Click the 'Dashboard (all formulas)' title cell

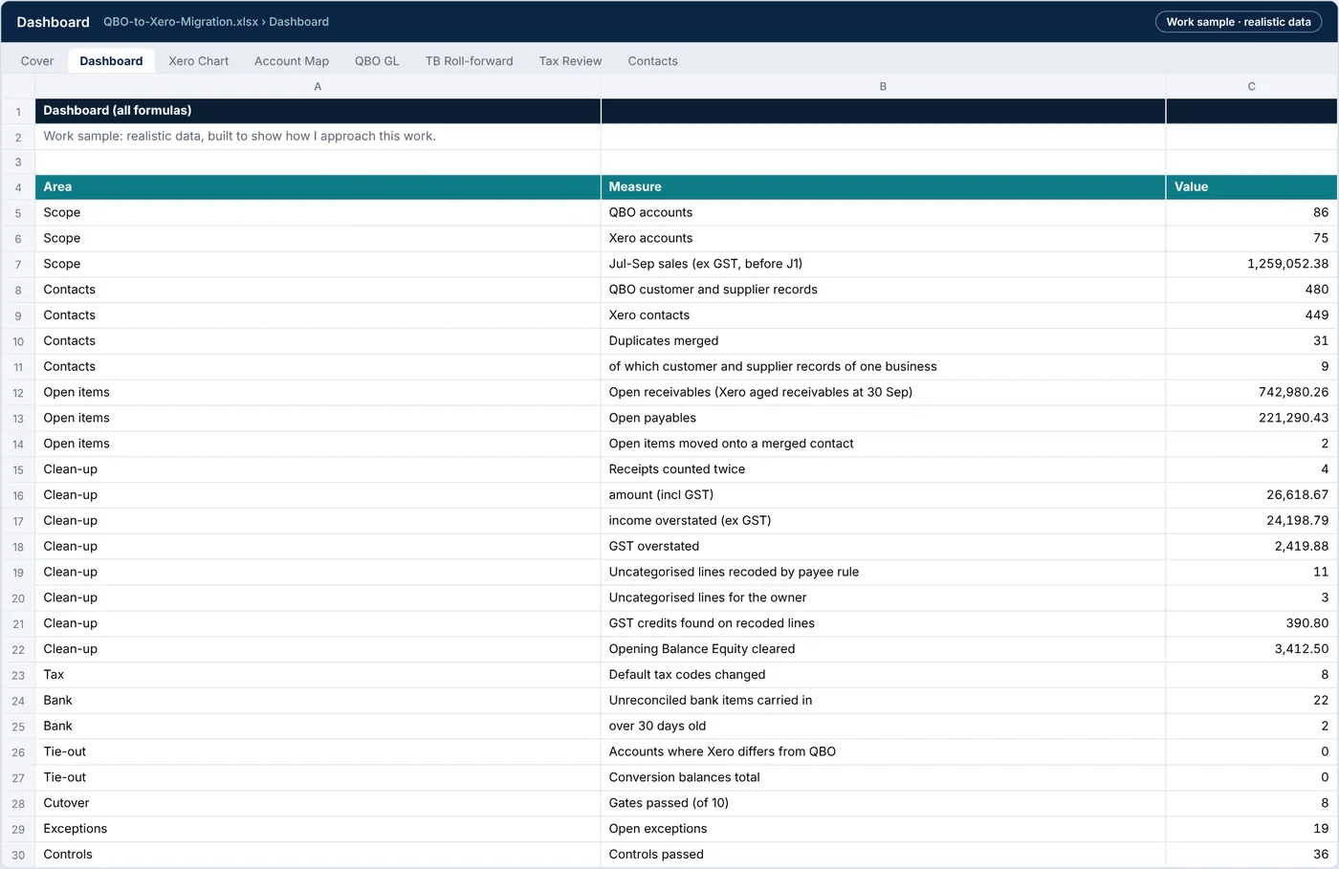click(x=318, y=111)
